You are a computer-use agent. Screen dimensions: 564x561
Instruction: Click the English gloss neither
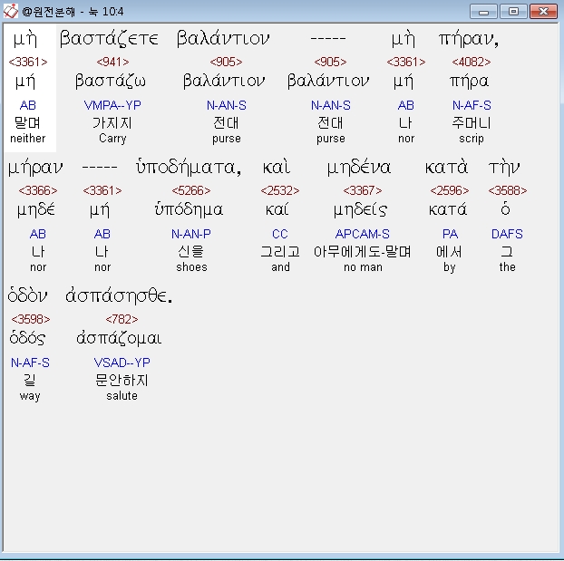(28, 139)
